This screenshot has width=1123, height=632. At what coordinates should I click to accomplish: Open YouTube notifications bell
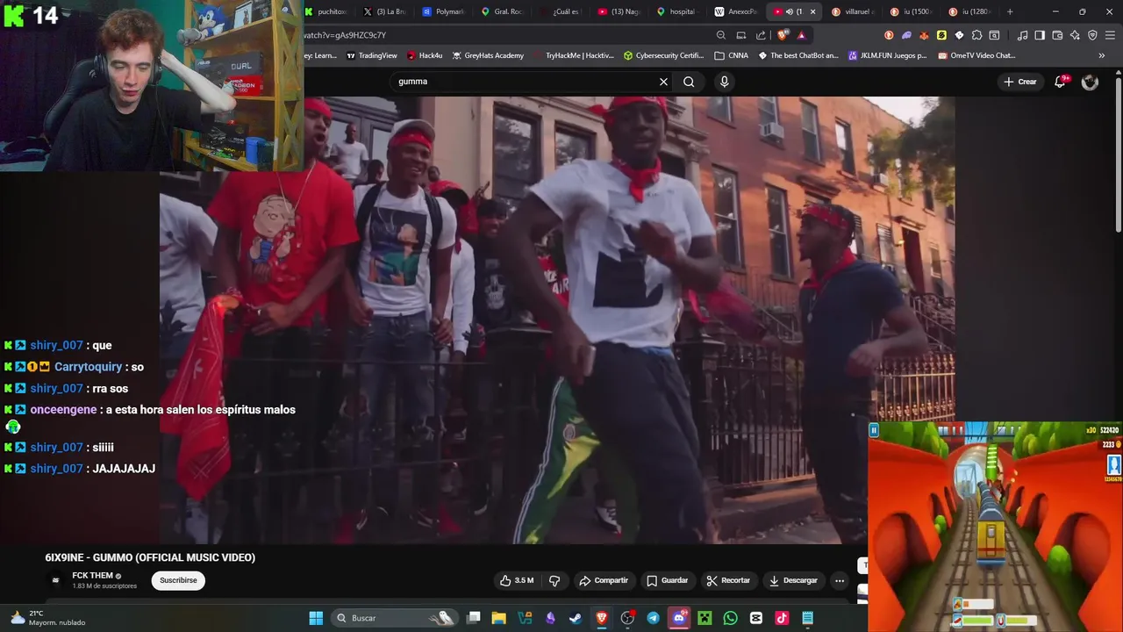1060,82
